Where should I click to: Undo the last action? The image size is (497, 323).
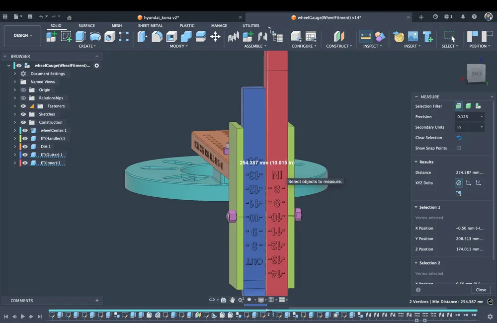[41, 16]
